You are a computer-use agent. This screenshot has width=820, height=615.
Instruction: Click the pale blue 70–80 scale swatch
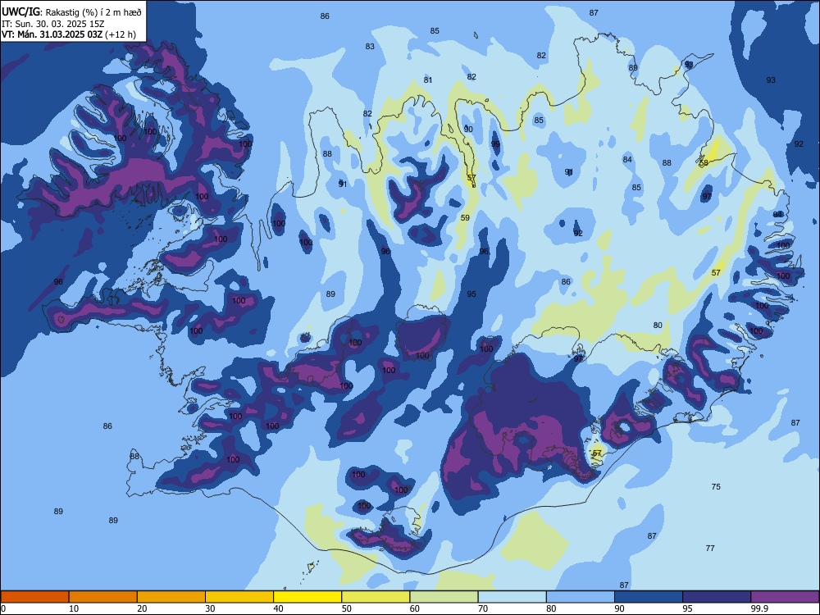pos(512,597)
